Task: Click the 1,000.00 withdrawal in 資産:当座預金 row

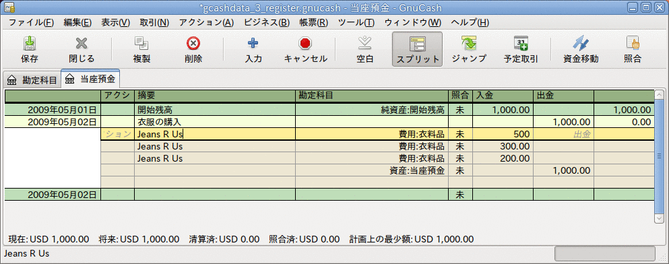Action: click(563, 171)
